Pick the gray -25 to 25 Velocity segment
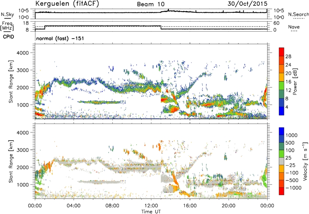 tap(282, 161)
